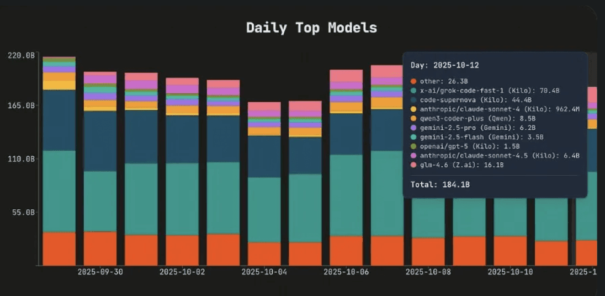Click the olive openai/gpt-5 legend dot

tap(414, 146)
